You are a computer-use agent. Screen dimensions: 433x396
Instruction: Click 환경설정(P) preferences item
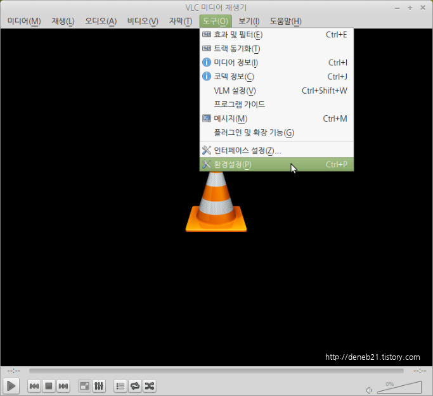click(x=276, y=165)
